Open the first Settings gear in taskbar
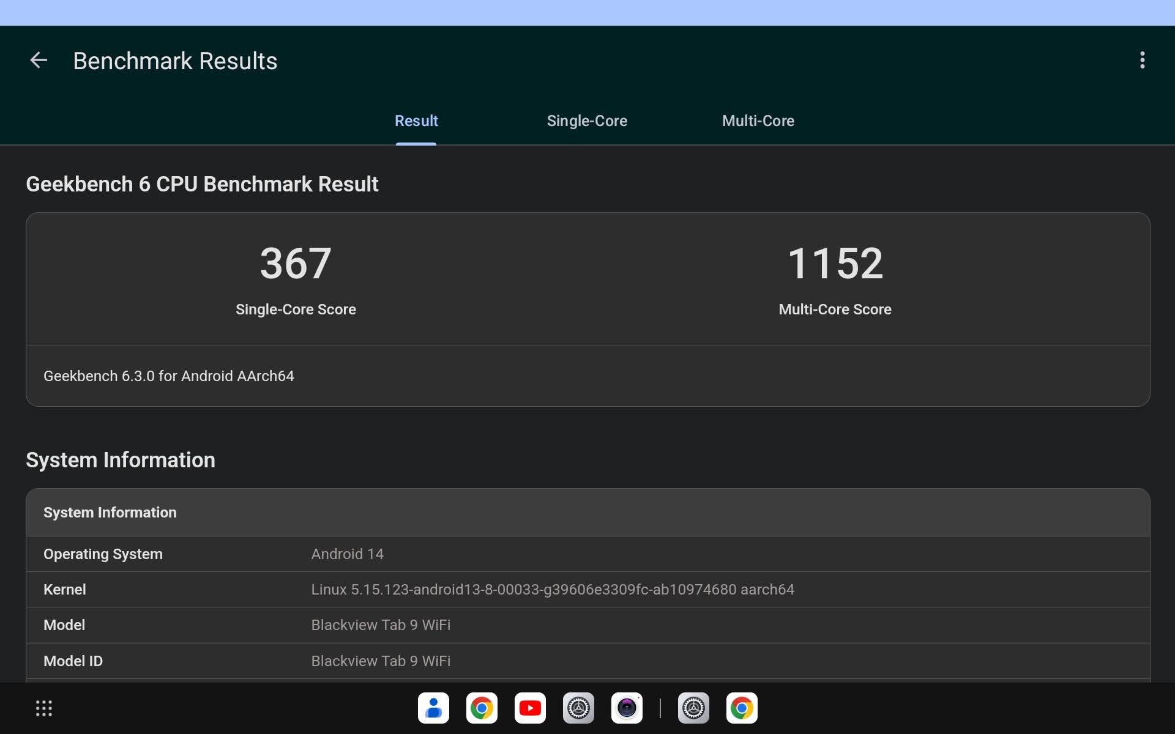The height and width of the screenshot is (734, 1175). coord(578,708)
